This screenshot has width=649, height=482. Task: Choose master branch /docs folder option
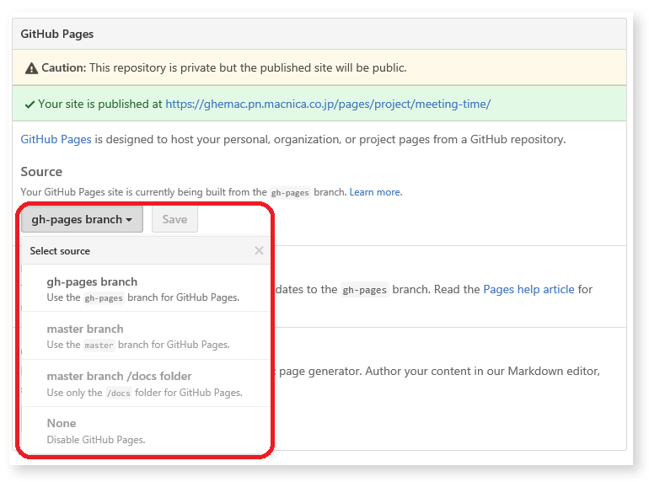(146, 383)
